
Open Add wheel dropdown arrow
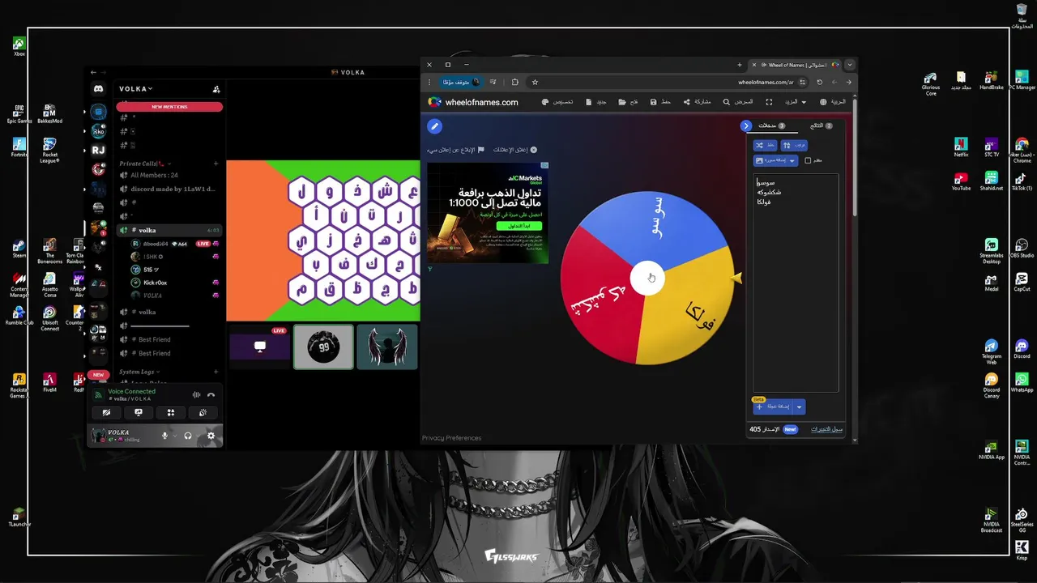[x=800, y=406]
